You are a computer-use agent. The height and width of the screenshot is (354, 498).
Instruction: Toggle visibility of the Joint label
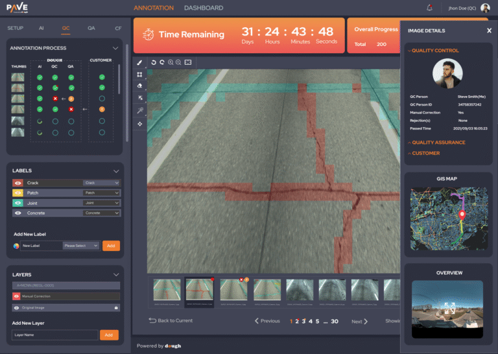pyautogui.click(x=18, y=203)
